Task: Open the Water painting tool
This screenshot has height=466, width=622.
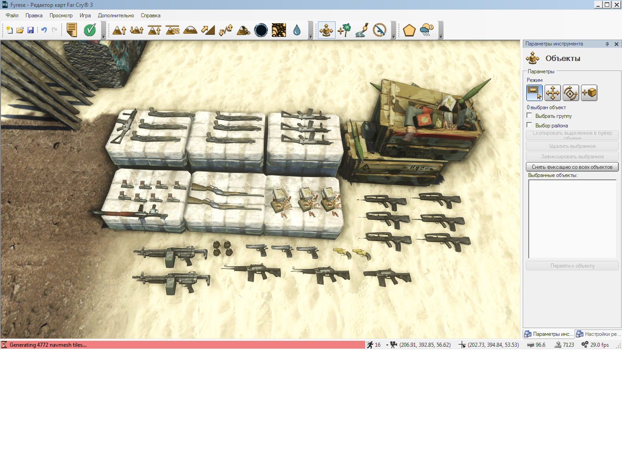Action: pos(297,30)
